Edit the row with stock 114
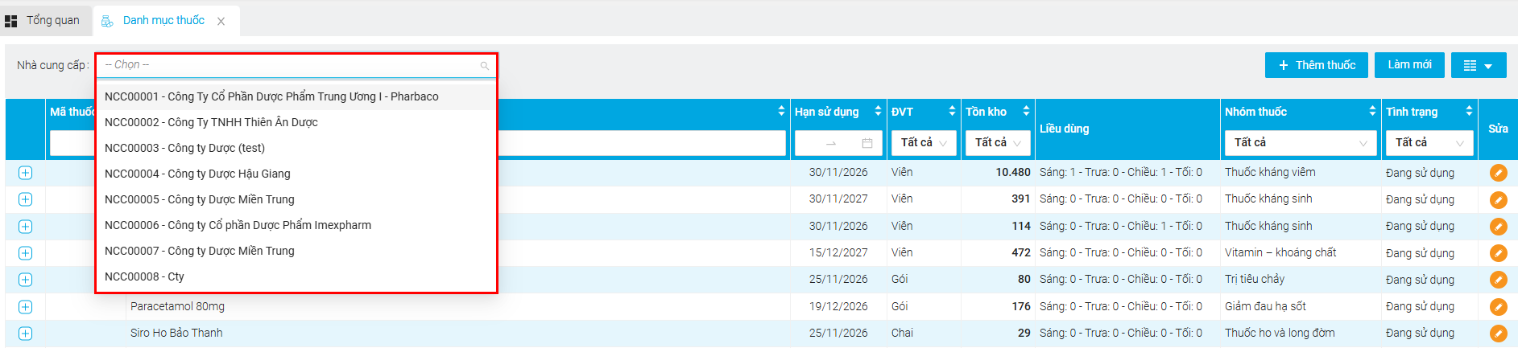The width and height of the screenshot is (1518, 348). coord(1498,227)
